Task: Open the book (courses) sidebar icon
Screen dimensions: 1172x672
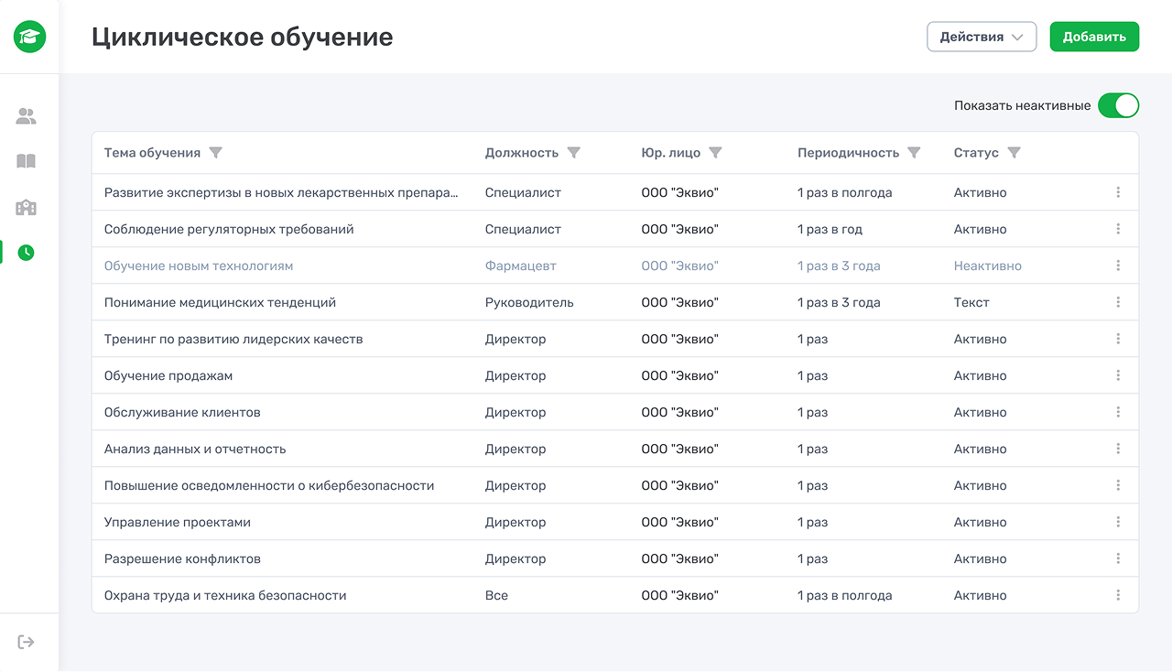Action: (27, 161)
